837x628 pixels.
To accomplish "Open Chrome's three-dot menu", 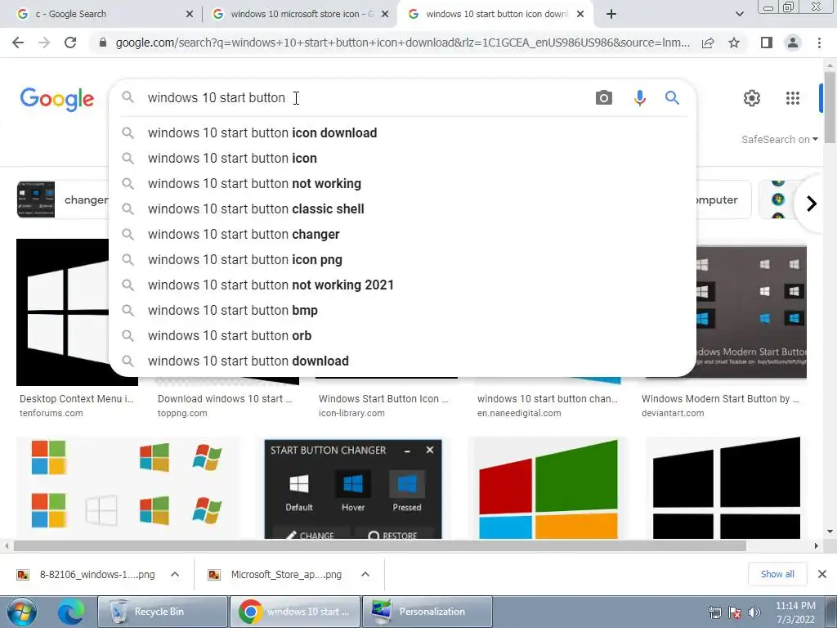I will pos(819,43).
